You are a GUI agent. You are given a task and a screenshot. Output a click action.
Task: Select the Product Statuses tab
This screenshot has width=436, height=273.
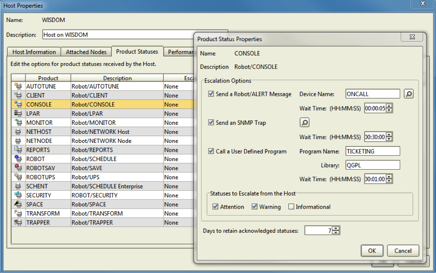(137, 51)
